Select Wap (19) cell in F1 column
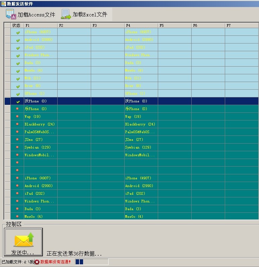Viewport: 259px width, 267px height. 41,116
